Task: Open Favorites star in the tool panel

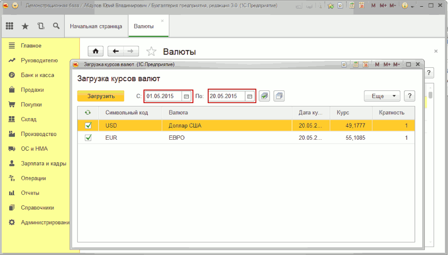Action: click(25, 26)
